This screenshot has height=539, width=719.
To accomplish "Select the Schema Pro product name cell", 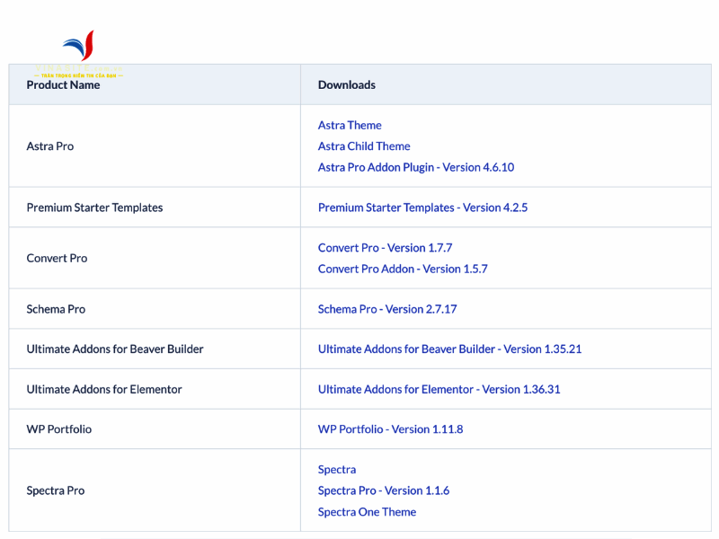I will pyautogui.click(x=56, y=309).
